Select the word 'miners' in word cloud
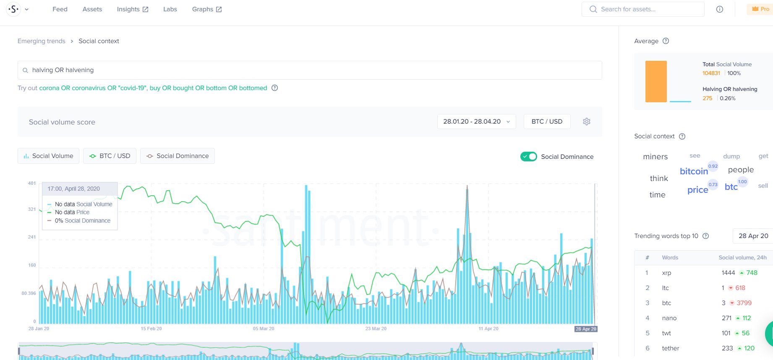 (x=655, y=157)
